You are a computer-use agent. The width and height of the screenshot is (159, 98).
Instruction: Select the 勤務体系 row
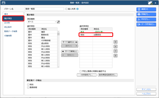(42, 35)
